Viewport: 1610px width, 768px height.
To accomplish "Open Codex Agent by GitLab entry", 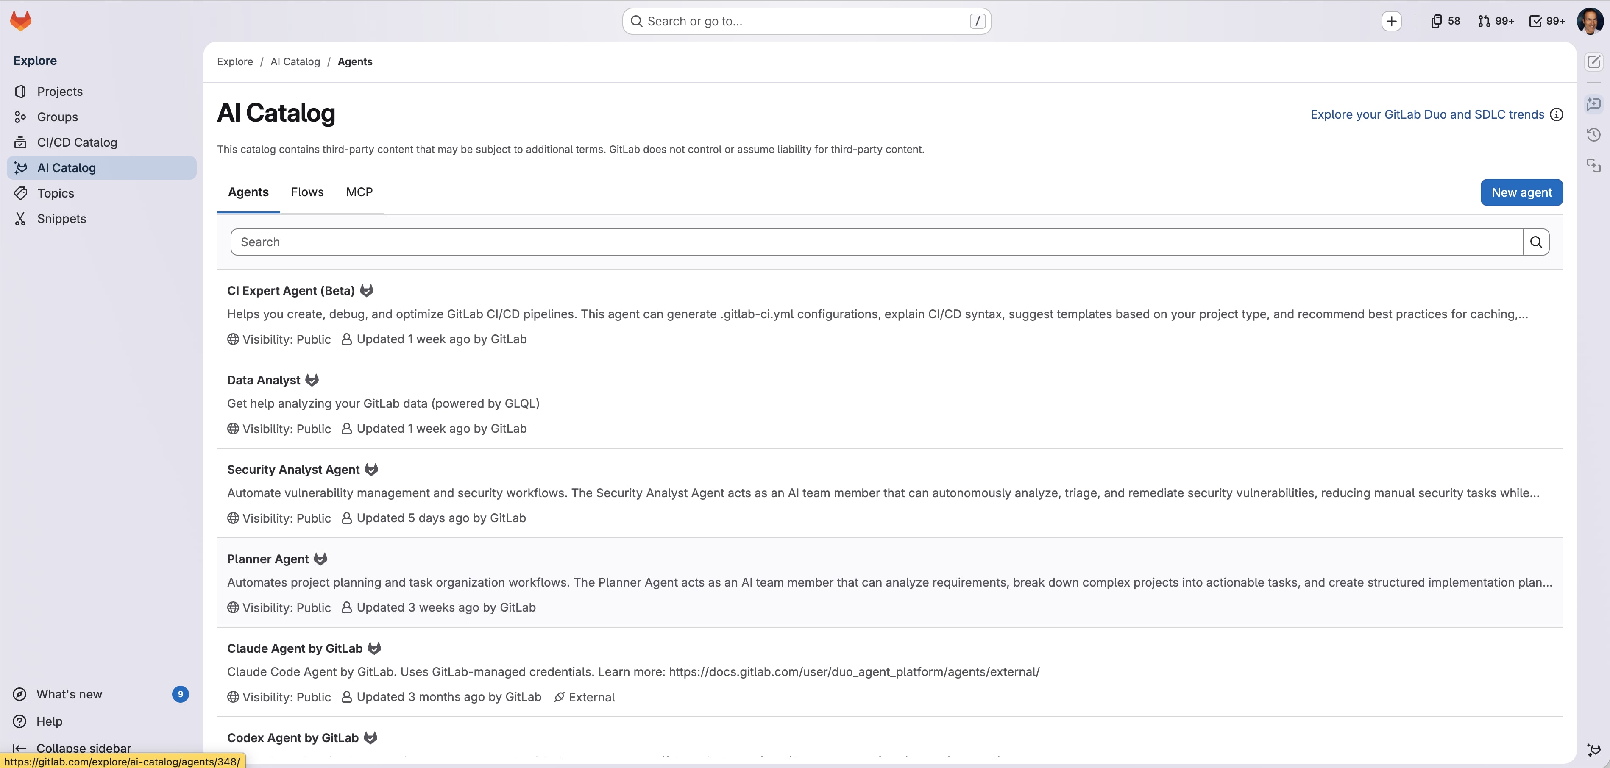I will click(293, 737).
